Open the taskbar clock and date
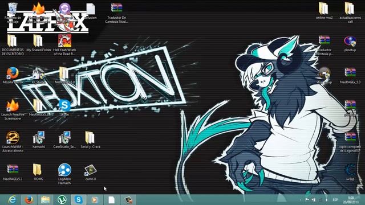The image size is (365, 205). pyautogui.click(x=351, y=200)
